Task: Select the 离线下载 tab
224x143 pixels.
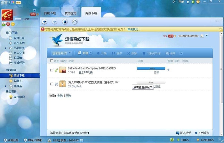Action: click(x=91, y=13)
